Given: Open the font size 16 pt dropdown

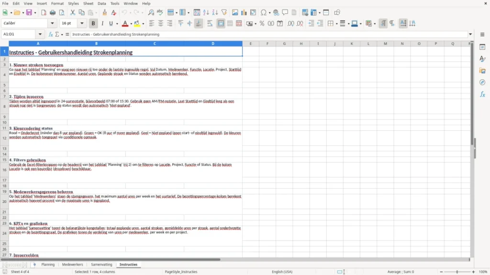Looking at the screenshot, I should coord(82,23).
